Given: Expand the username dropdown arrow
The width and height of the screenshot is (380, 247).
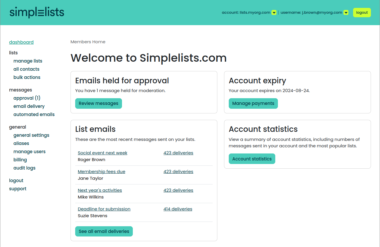Looking at the screenshot, I should (346, 13).
